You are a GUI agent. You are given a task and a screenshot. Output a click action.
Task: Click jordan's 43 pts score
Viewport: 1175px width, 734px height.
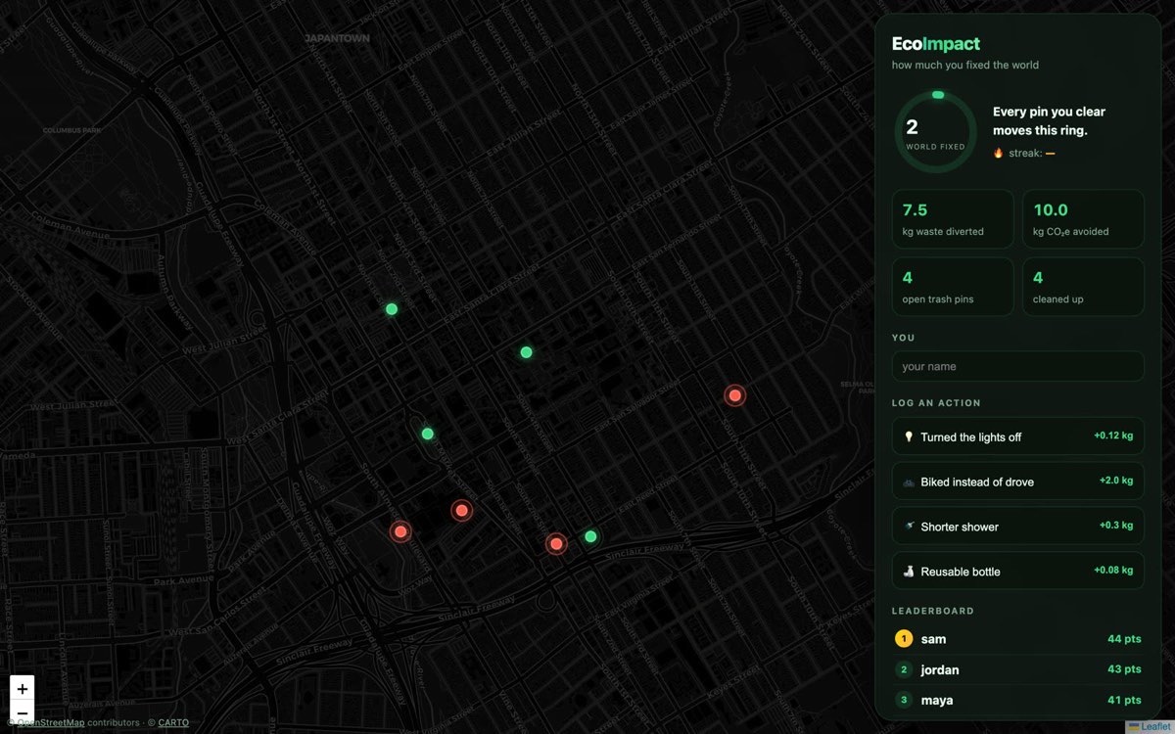1124,669
